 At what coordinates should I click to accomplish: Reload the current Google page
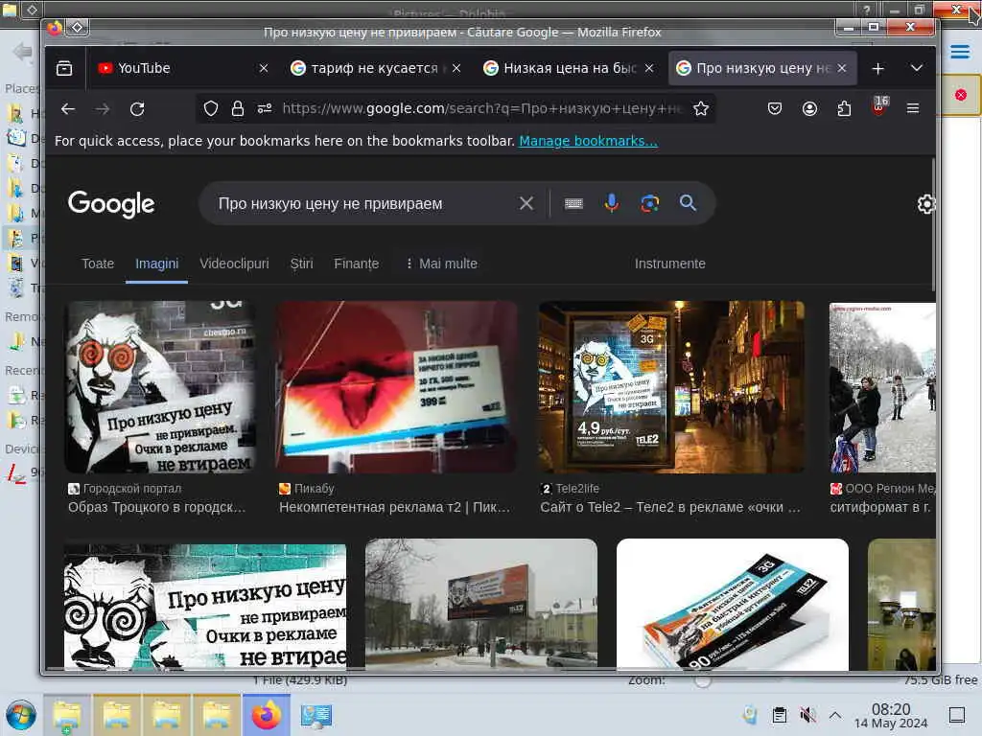point(137,109)
